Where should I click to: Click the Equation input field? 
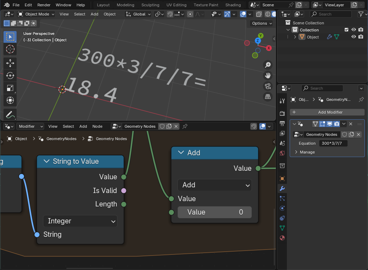click(333, 143)
